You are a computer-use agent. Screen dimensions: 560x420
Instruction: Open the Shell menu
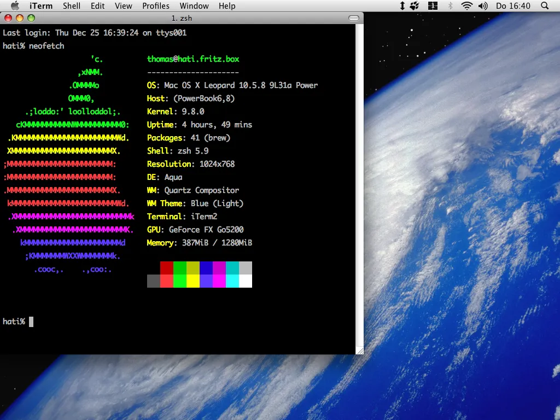coord(72,6)
